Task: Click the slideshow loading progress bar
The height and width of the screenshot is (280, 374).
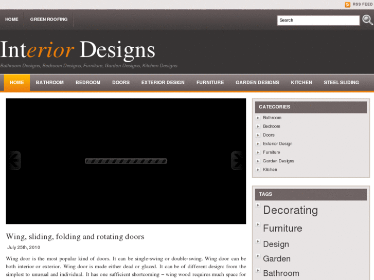Action: tap(126, 161)
